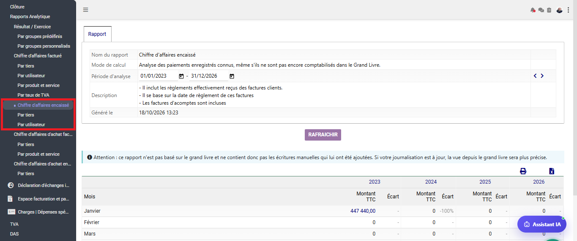The height and width of the screenshot is (241, 577).
Task: Click the Février row label
Action: 92,222
